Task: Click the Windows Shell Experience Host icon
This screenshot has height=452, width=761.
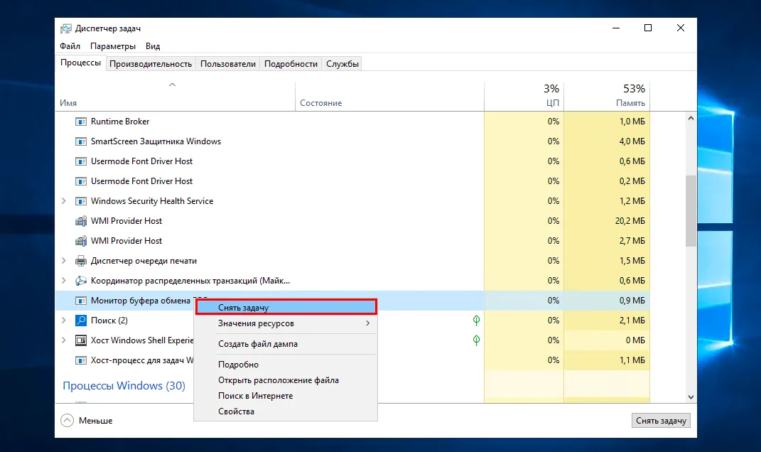Action: 81,340
